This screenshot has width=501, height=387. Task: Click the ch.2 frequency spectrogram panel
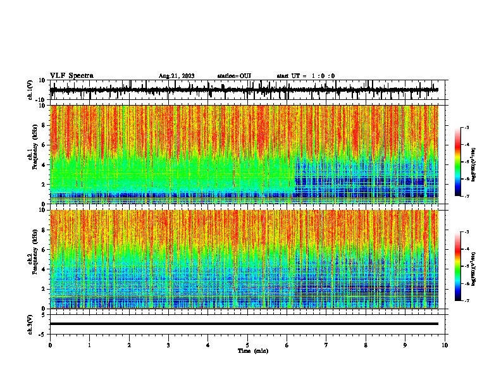coord(244,259)
